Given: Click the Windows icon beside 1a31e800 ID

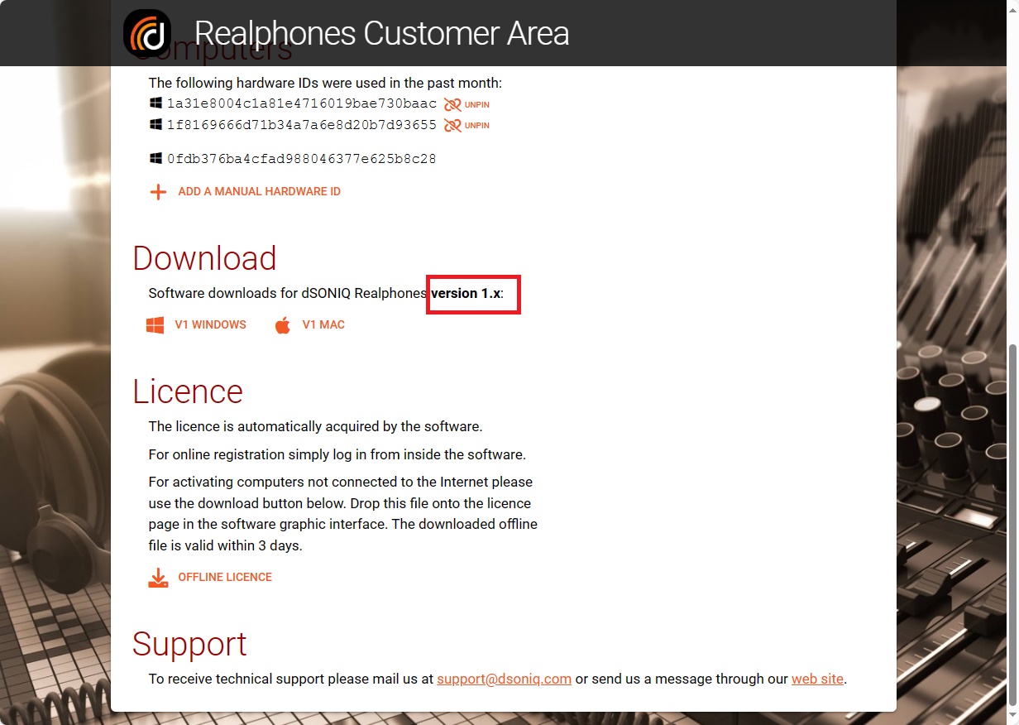Looking at the screenshot, I should point(155,103).
